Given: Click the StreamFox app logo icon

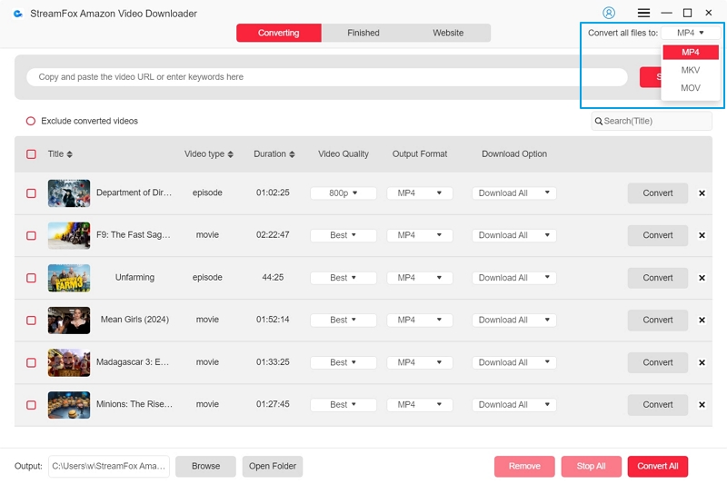Looking at the screenshot, I should coord(17,14).
